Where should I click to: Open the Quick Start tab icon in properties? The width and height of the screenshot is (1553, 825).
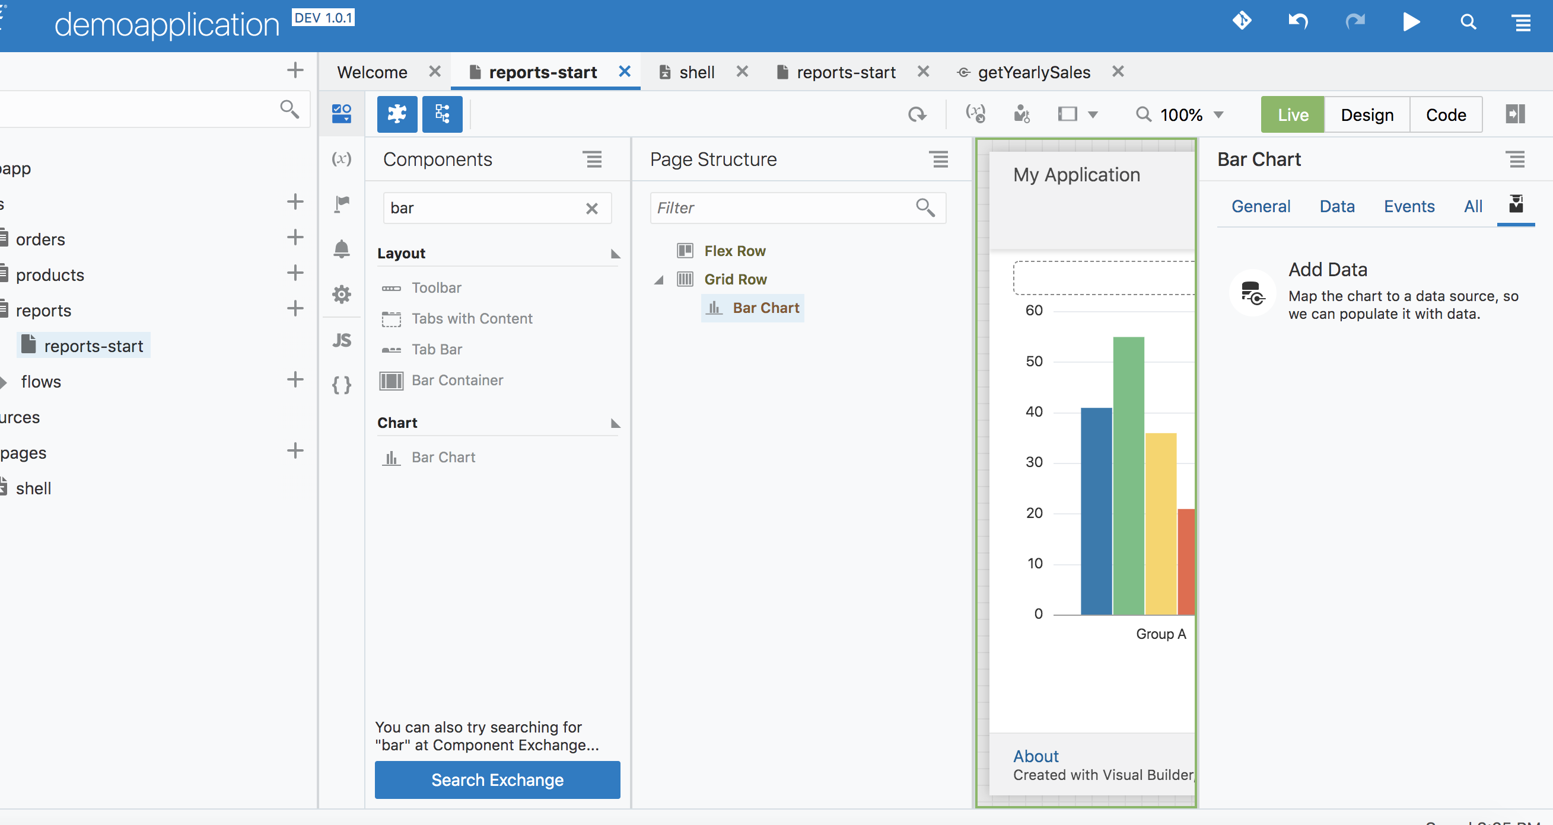[x=1516, y=205]
